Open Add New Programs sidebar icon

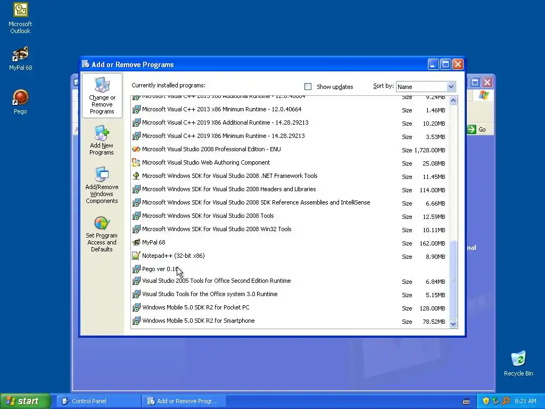click(102, 140)
